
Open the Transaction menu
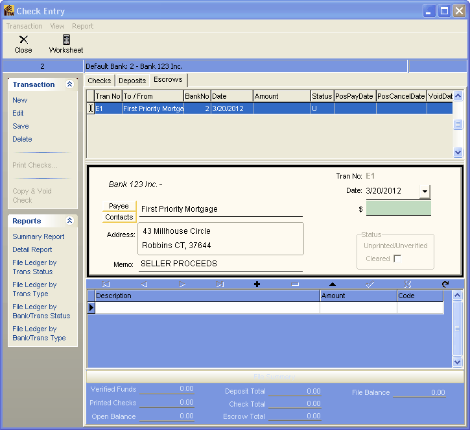(x=24, y=26)
